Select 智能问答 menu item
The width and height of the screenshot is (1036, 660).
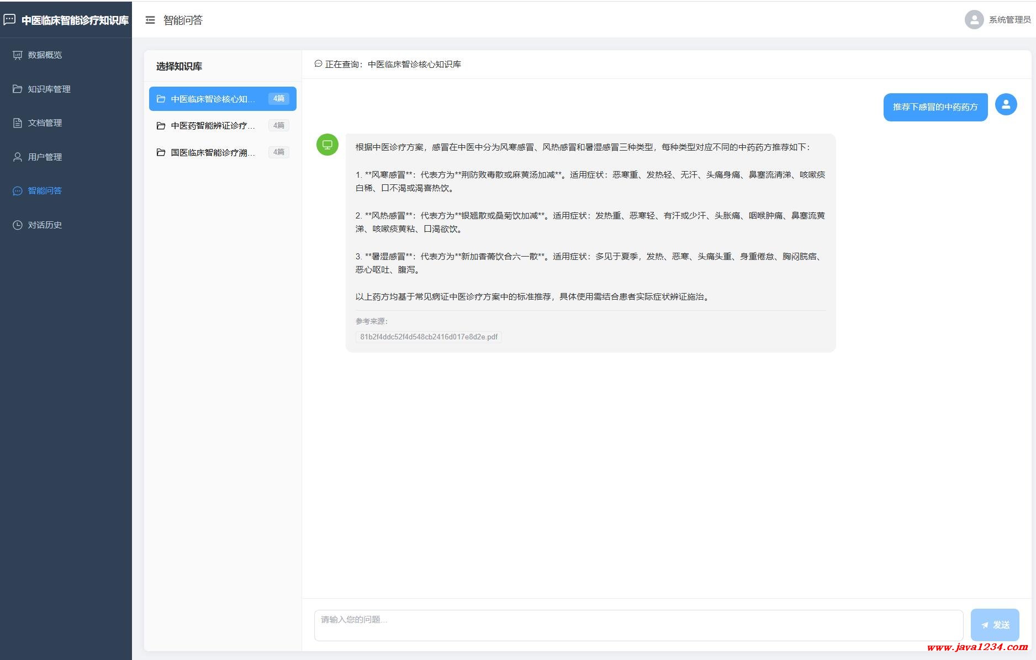(45, 191)
